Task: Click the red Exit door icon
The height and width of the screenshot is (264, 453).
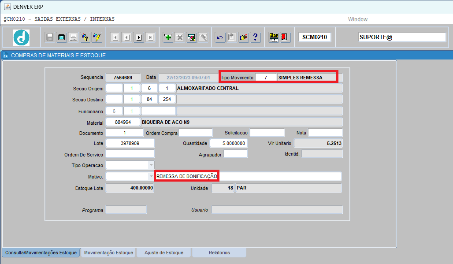Action: [285, 37]
